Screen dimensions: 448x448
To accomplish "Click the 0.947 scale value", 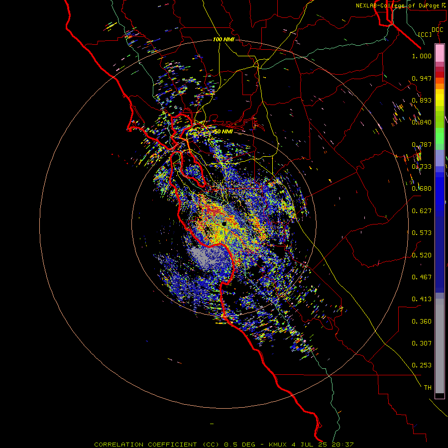I will (422, 78).
